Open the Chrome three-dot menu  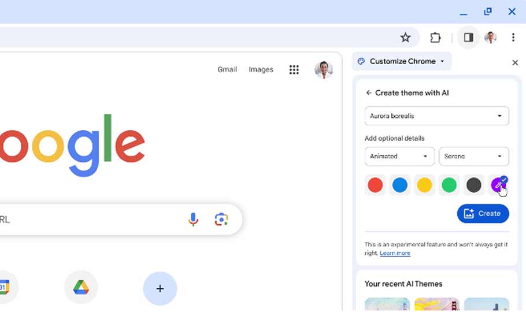[513, 37]
